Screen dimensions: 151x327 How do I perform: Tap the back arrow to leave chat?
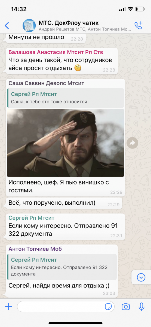pyautogui.click(x=7, y=26)
